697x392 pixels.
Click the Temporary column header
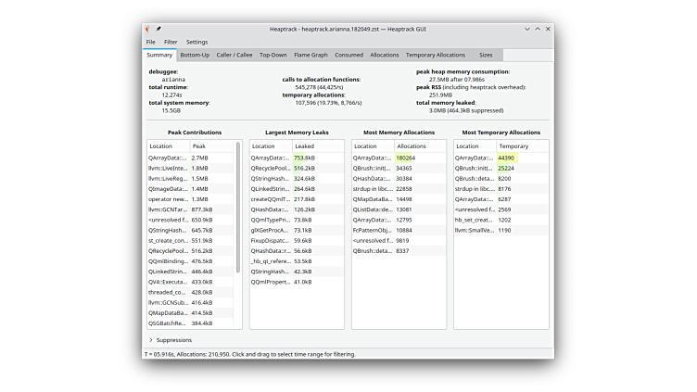tap(521, 146)
